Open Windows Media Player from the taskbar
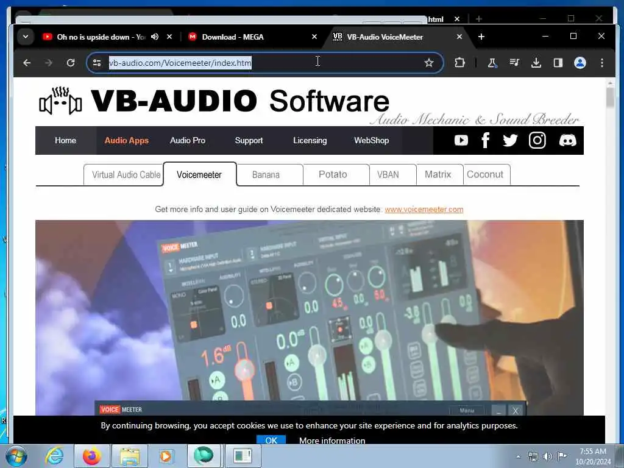 (166, 456)
